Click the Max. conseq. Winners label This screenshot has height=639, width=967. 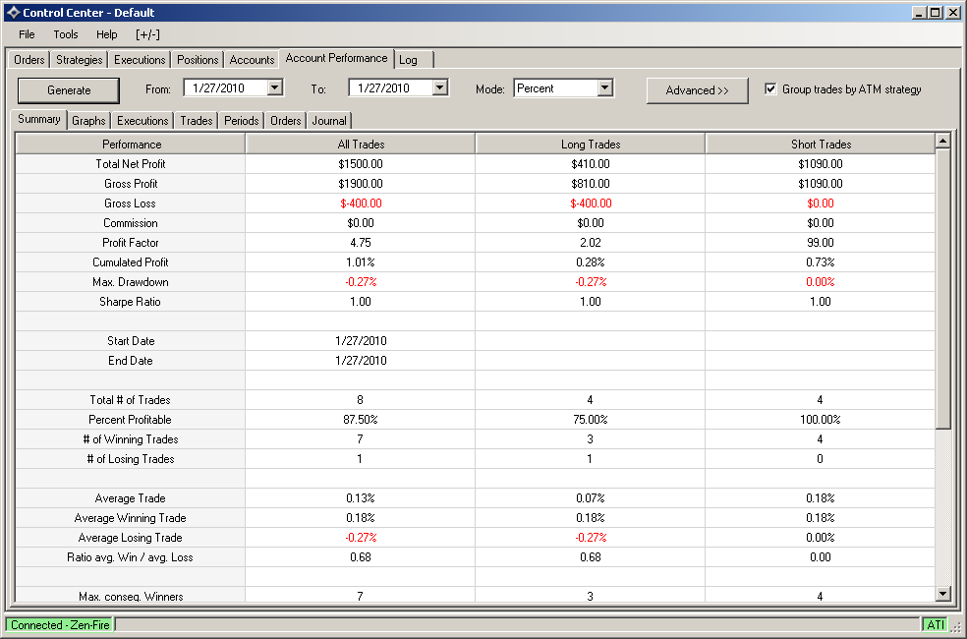pyautogui.click(x=131, y=597)
